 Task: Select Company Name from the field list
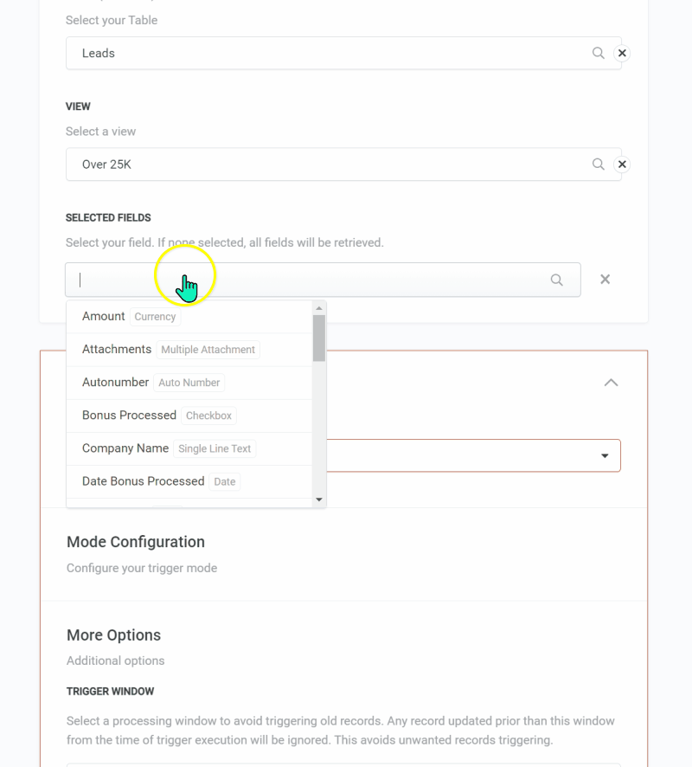click(124, 448)
